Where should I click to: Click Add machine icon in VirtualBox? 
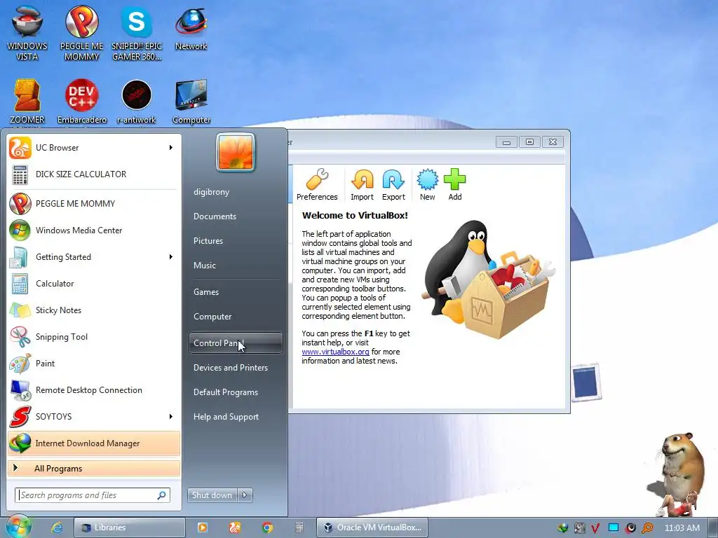[x=454, y=184]
